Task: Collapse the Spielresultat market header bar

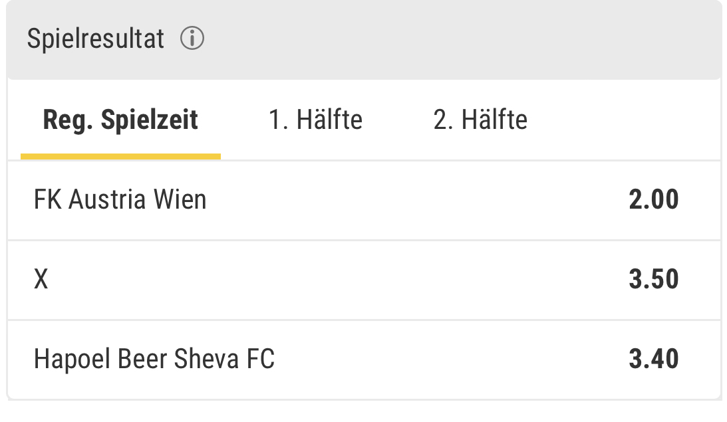Action: (x=364, y=39)
